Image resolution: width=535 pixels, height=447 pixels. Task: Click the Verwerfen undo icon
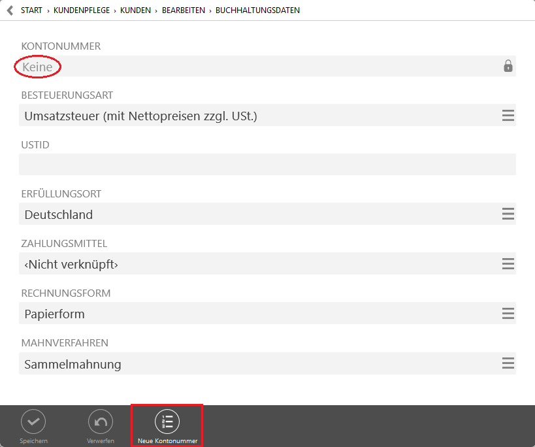(100, 422)
